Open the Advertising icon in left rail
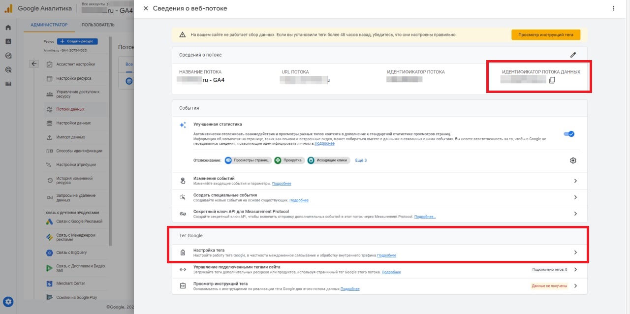Screen dimensions: 630x314 point(8,70)
